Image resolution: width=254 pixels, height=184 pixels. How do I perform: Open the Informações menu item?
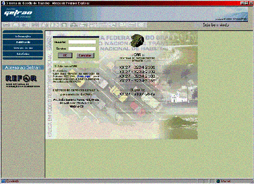pos(23,36)
